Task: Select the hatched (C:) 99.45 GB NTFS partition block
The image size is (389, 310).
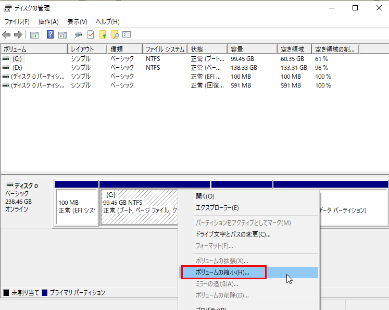Action: pos(140,207)
